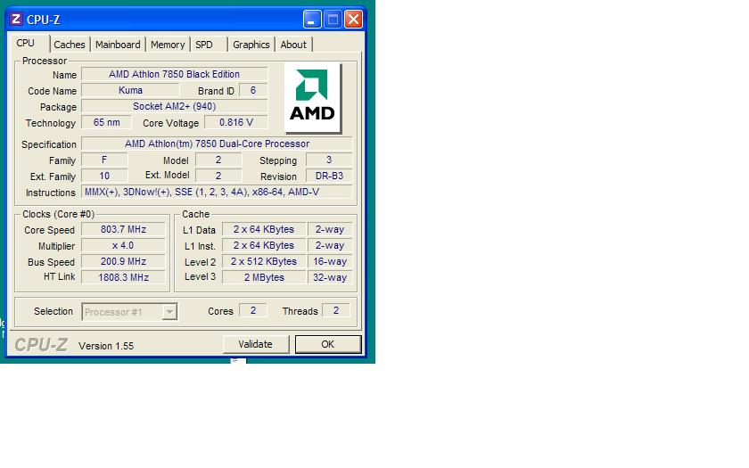The width and height of the screenshot is (749, 468).
Task: Click the Selection dropdown arrow
Action: click(x=169, y=312)
